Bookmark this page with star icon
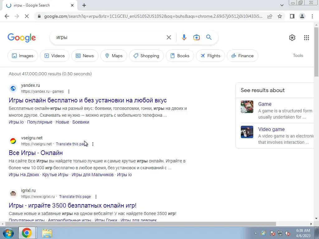Screen dimensions: 319x239 point(280,16)
